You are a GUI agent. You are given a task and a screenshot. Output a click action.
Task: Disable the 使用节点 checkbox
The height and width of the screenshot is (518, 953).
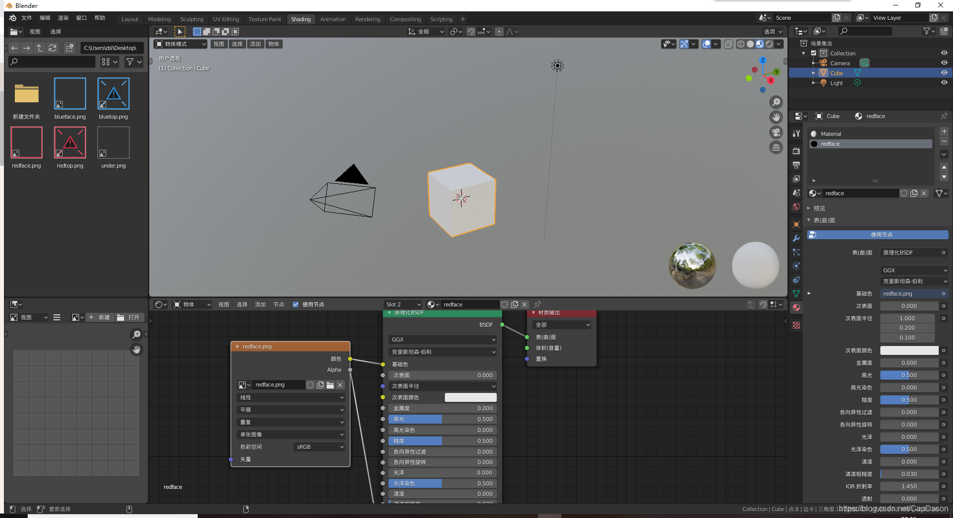tap(296, 304)
